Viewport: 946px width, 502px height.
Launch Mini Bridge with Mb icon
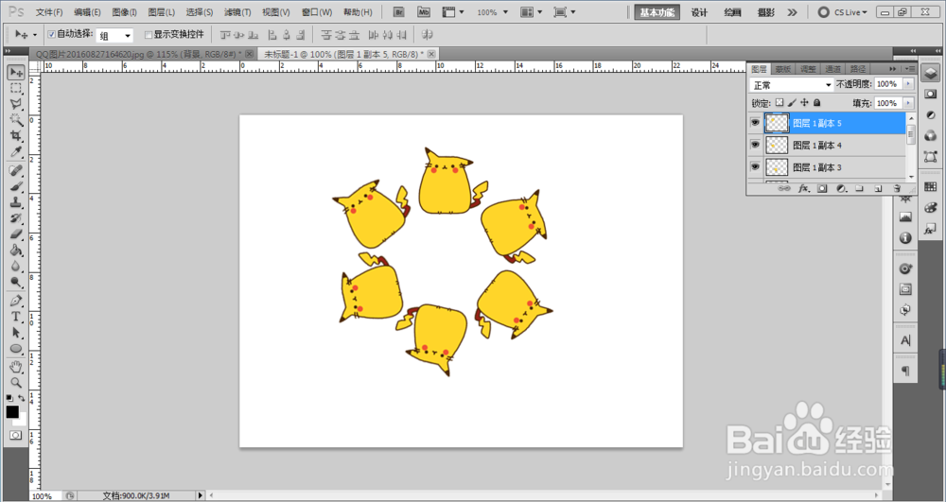coord(424,12)
